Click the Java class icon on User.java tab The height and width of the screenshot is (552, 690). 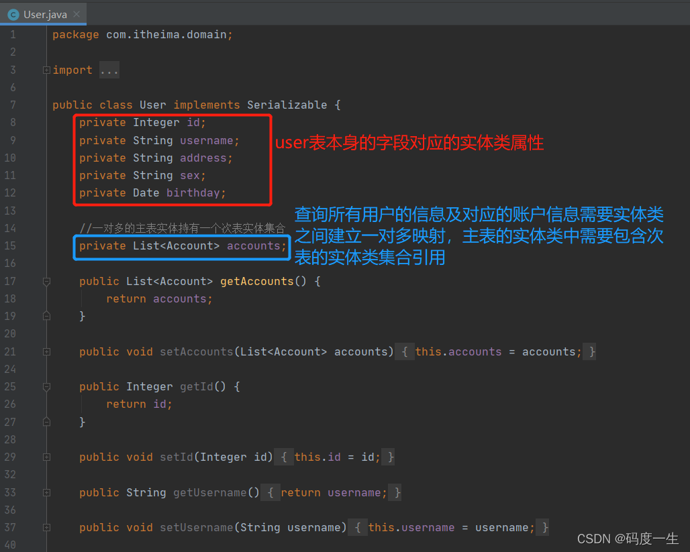coord(13,15)
